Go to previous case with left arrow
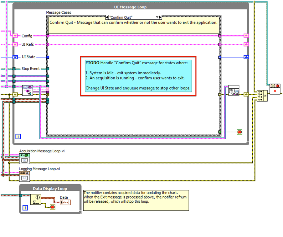 107,17
